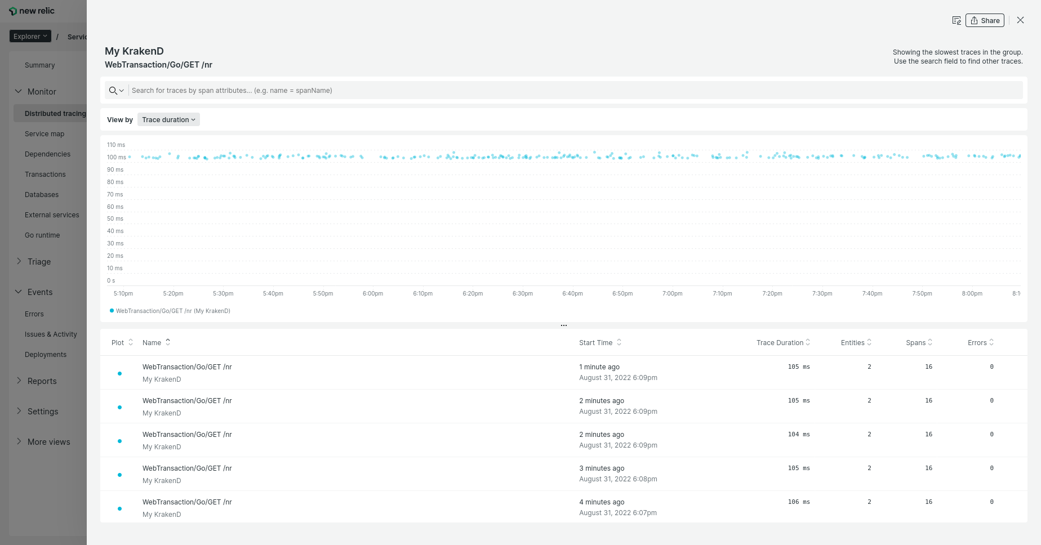This screenshot has height=545, width=1041.
Task: Sort by Errors column
Action: (x=981, y=342)
